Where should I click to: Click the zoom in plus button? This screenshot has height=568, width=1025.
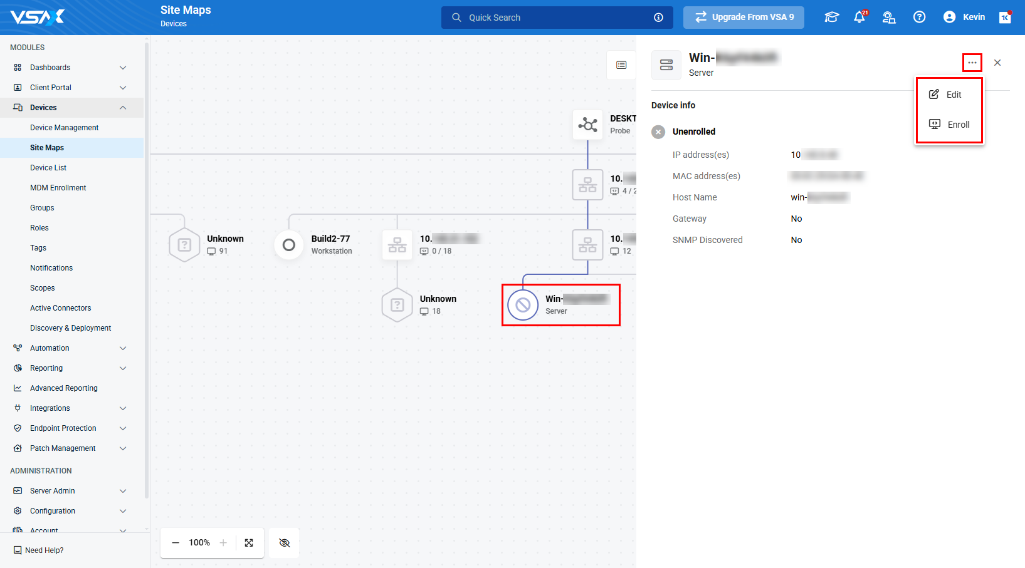tap(223, 543)
